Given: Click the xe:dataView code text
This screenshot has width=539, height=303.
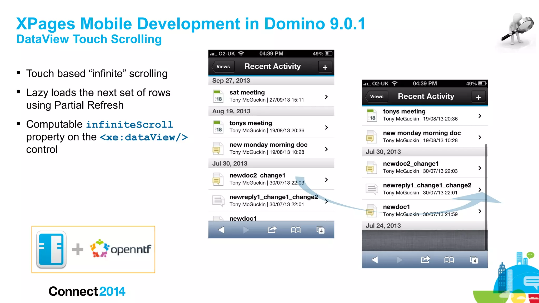Looking at the screenshot, I should tap(144, 137).
